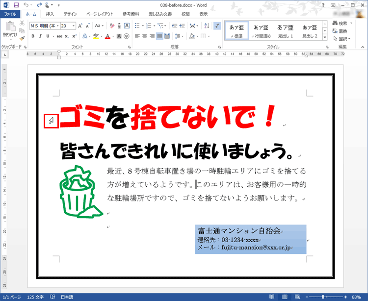Click the red font color A swatch
368x301 pixels.
pos(107,36)
